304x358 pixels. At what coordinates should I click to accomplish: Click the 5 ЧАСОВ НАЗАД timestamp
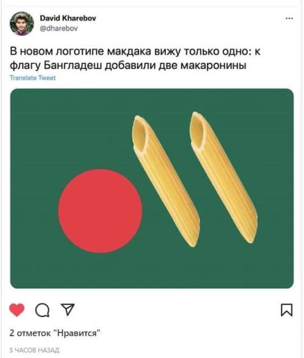pos(34,350)
